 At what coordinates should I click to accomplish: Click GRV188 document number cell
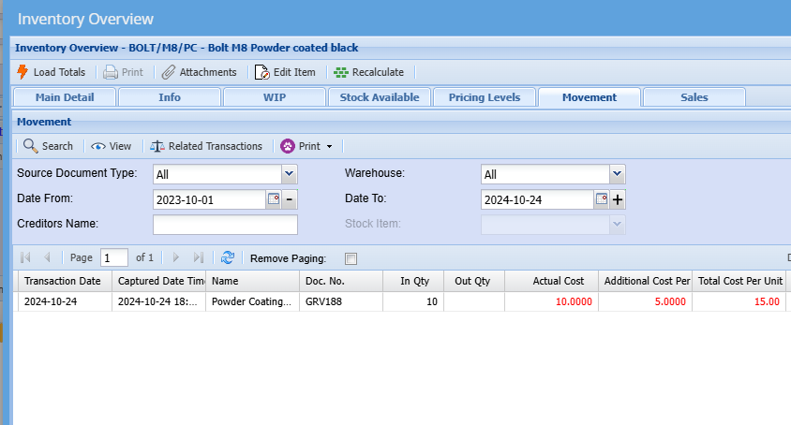pos(341,301)
